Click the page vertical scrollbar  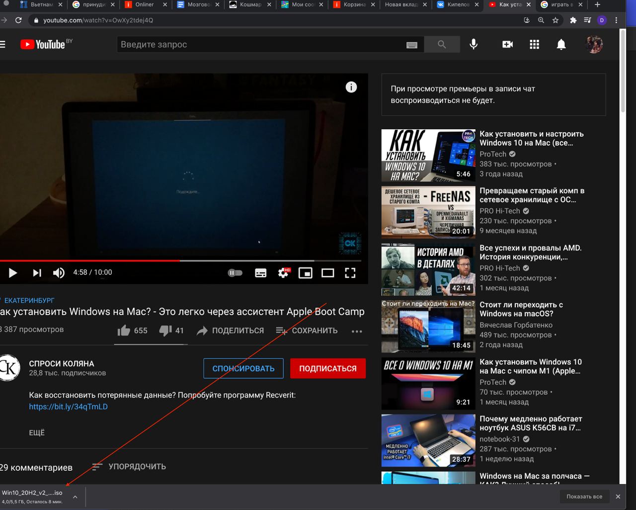pyautogui.click(x=623, y=72)
